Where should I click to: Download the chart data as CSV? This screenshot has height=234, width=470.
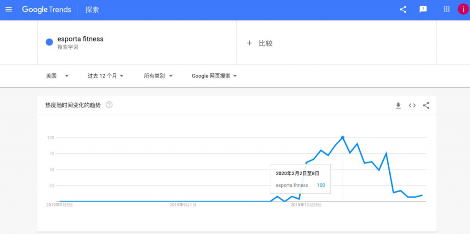coord(398,106)
